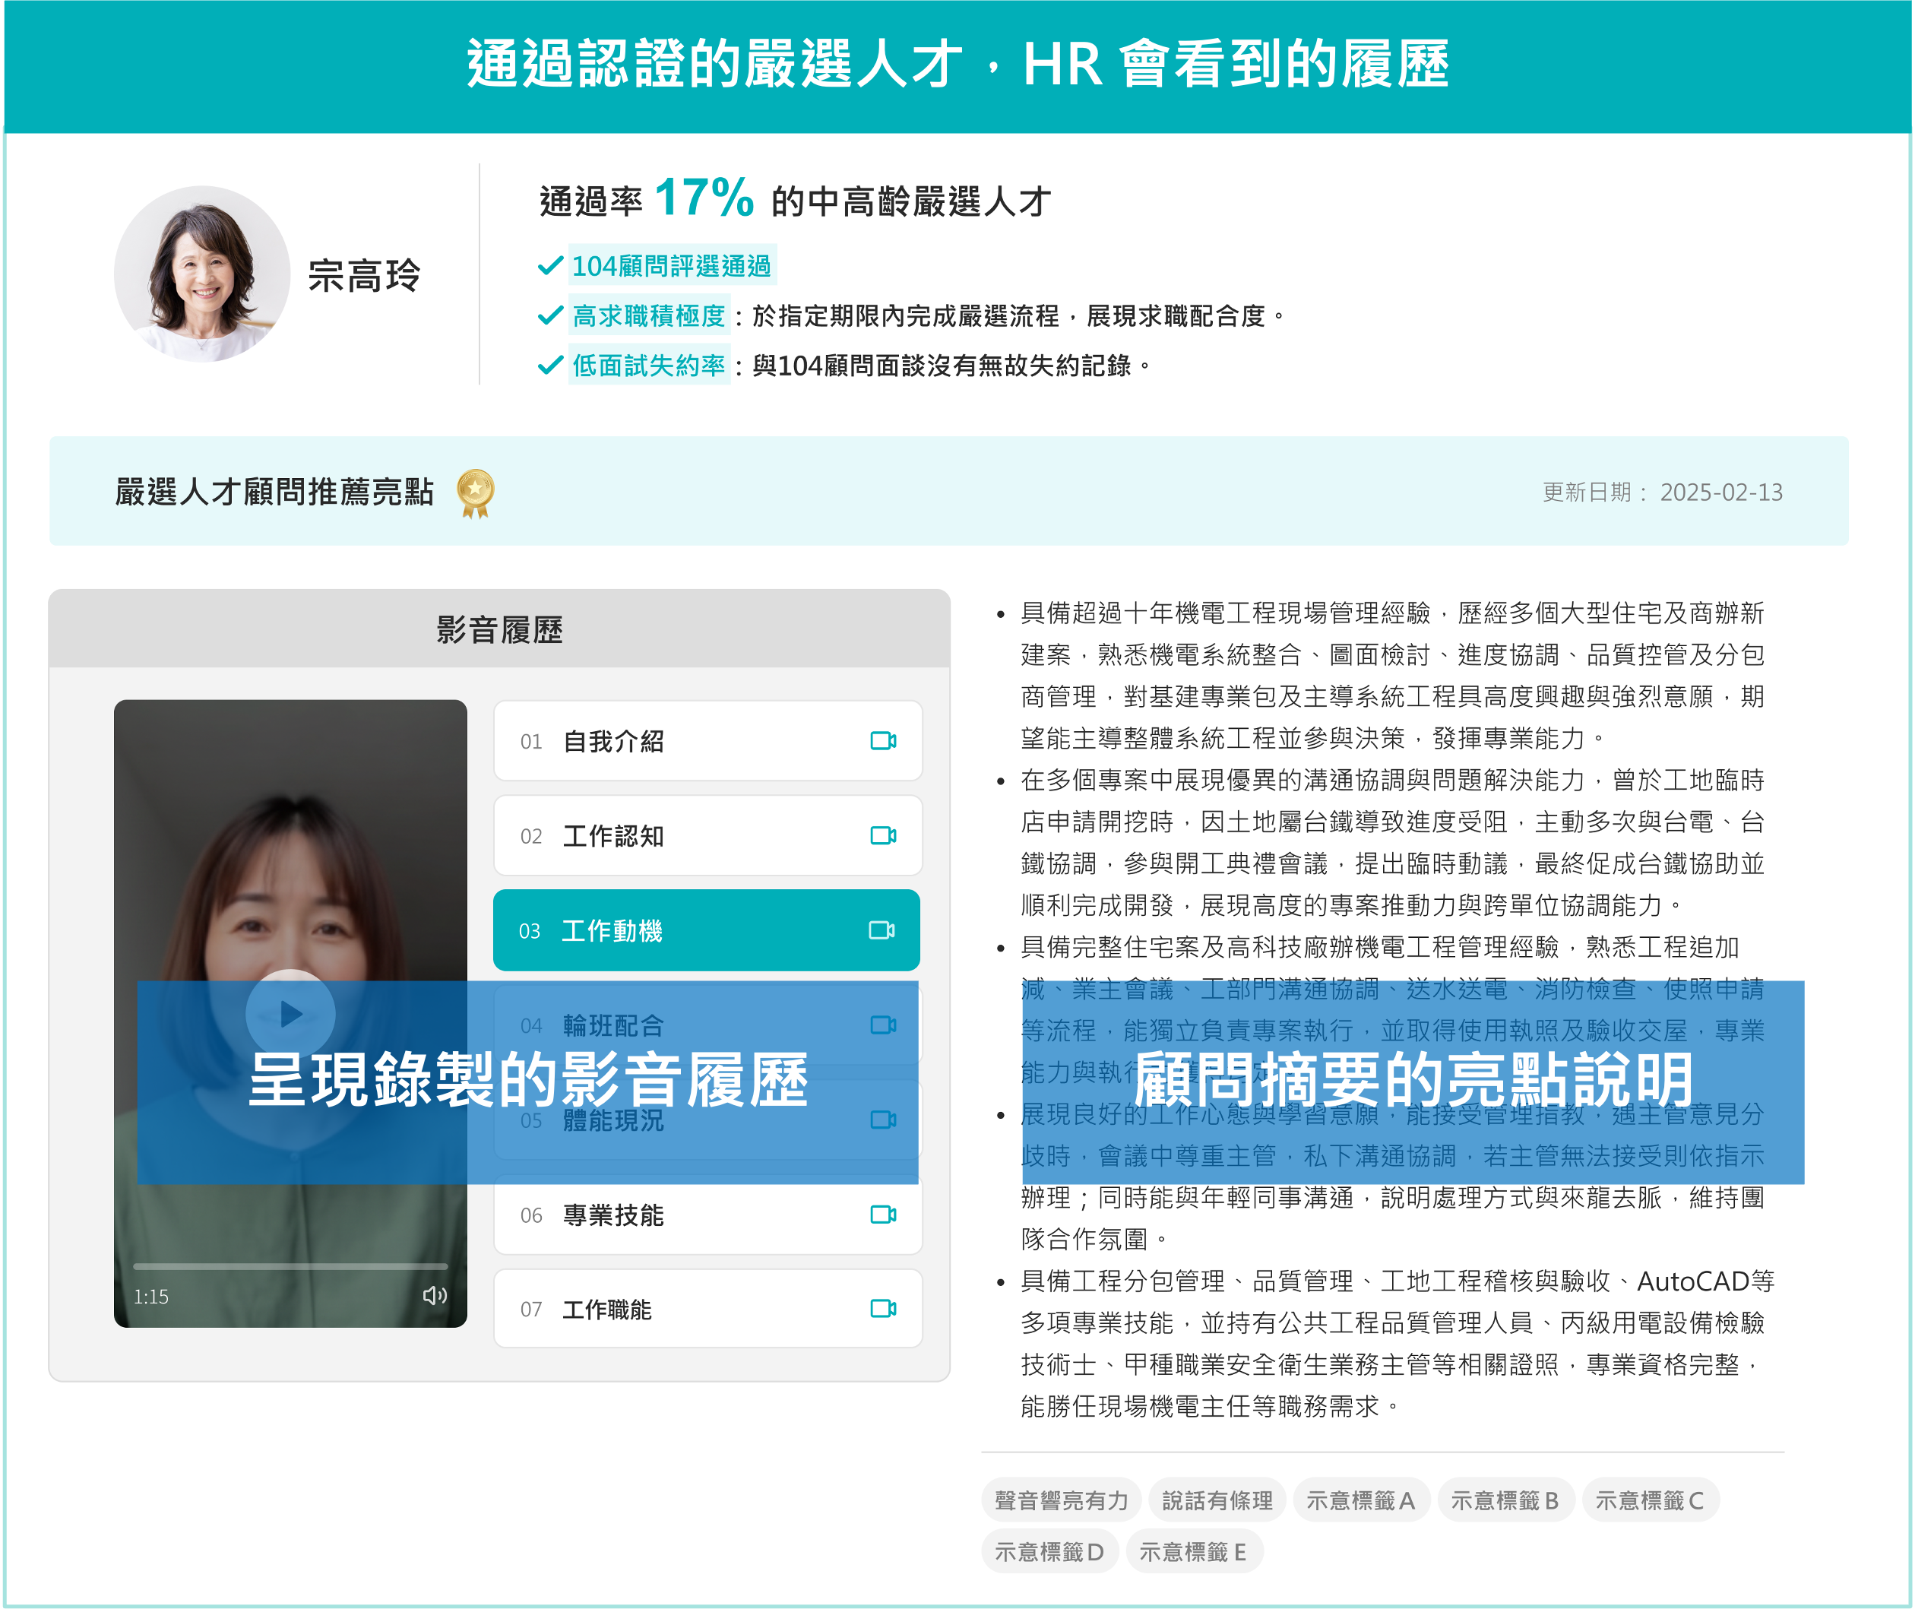Viewport: 1915px width, 1609px height.
Task: Click the camera icon on 工作職能 row
Action: point(883,1309)
